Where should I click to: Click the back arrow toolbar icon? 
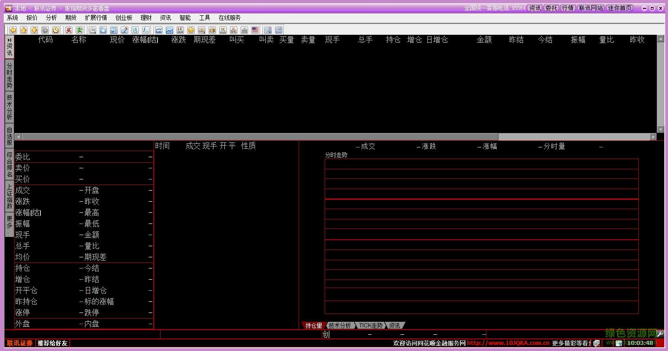point(13,30)
